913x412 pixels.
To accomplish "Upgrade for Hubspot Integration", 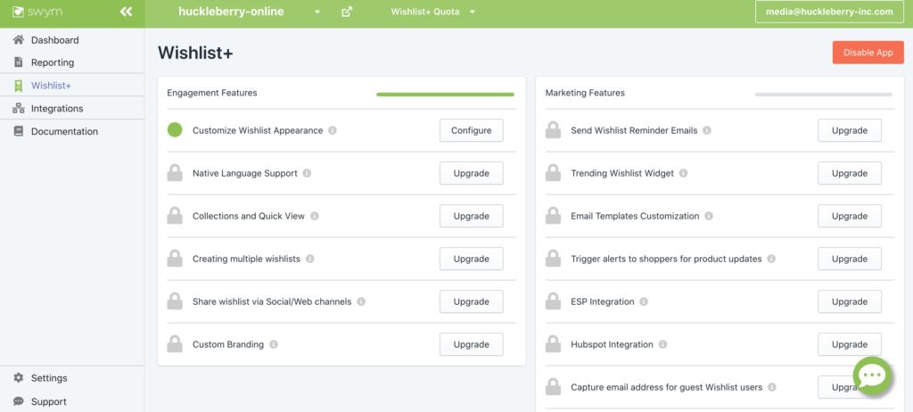I will [x=850, y=344].
